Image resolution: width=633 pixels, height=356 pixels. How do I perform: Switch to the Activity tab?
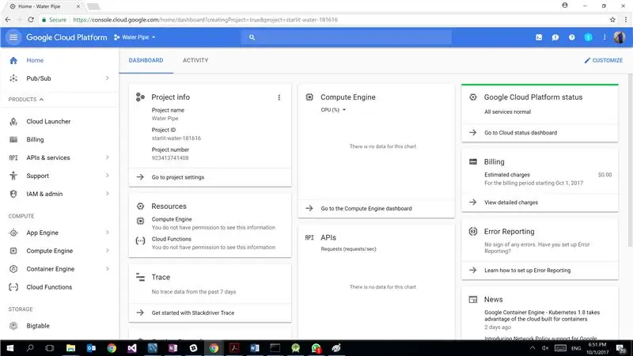click(195, 60)
